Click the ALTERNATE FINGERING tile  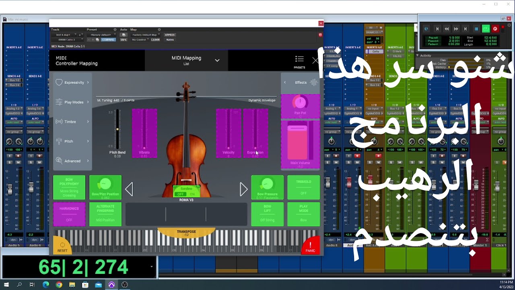(x=105, y=214)
